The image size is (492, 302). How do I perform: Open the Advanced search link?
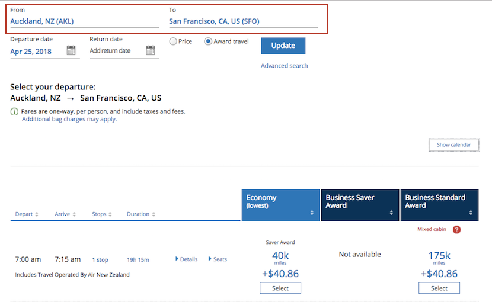coord(285,66)
